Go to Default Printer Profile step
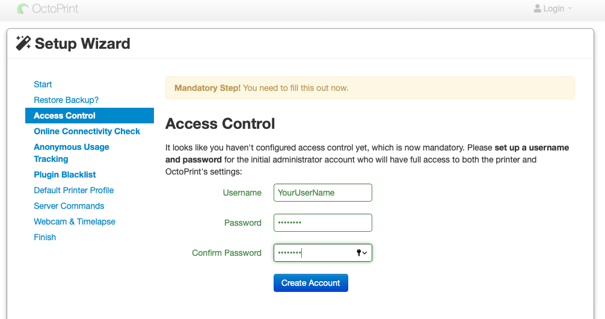This screenshot has height=319, width=605. point(73,190)
